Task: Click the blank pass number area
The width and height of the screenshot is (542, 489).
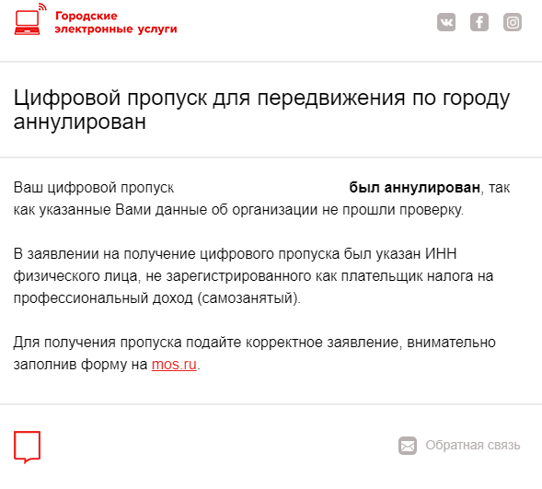Action: pos(261,188)
